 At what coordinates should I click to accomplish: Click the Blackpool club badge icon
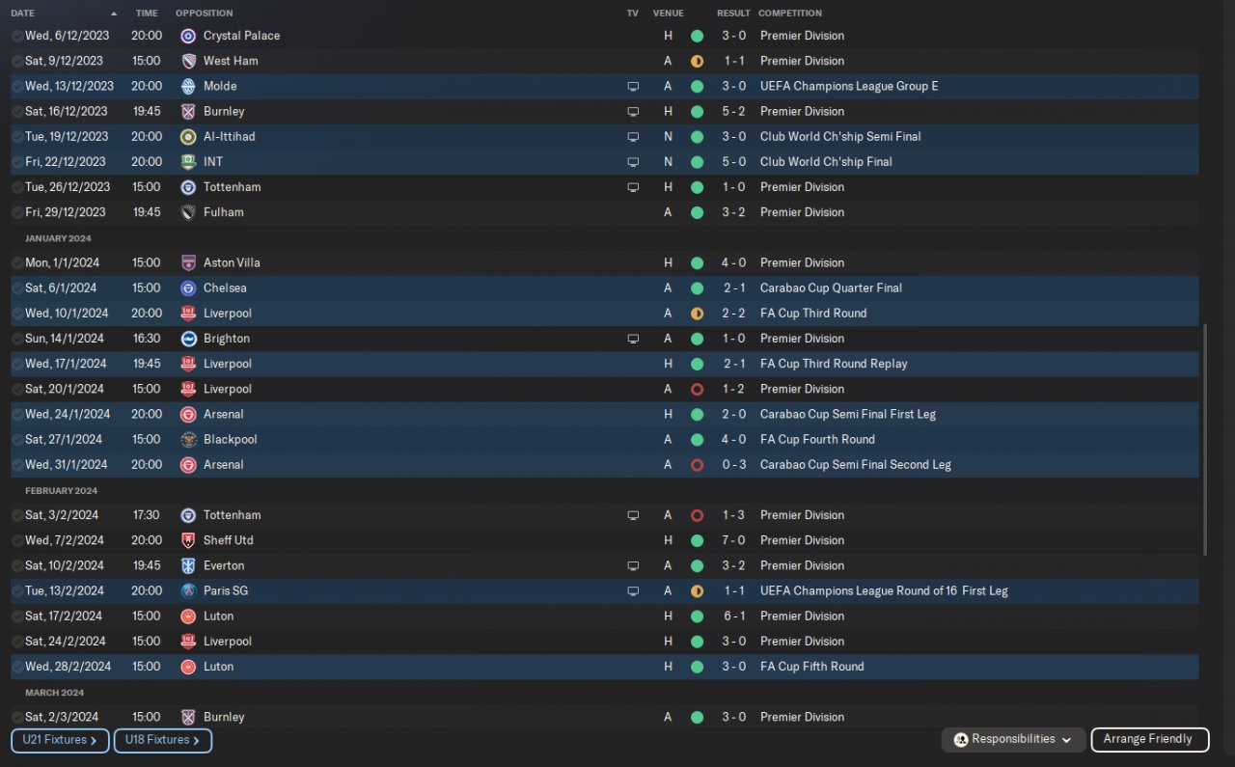(x=188, y=439)
